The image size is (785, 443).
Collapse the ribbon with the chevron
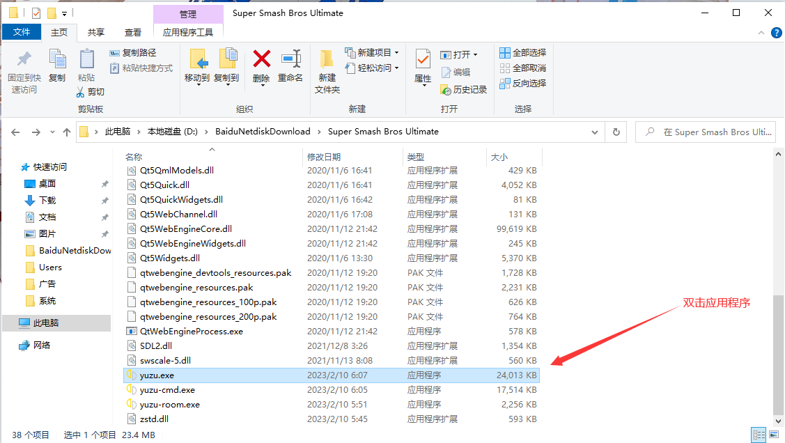pos(761,33)
